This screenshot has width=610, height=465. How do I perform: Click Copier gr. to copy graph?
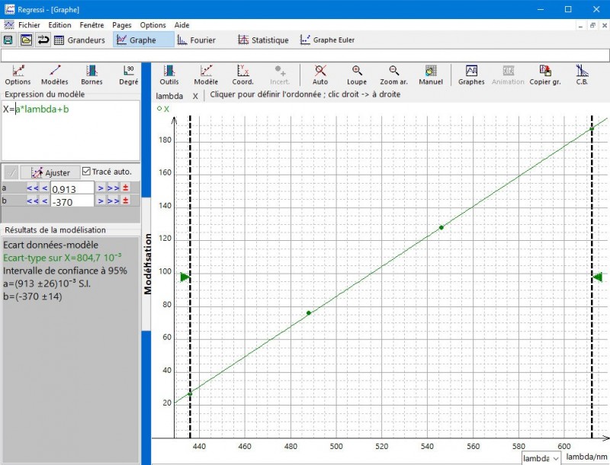(545, 75)
